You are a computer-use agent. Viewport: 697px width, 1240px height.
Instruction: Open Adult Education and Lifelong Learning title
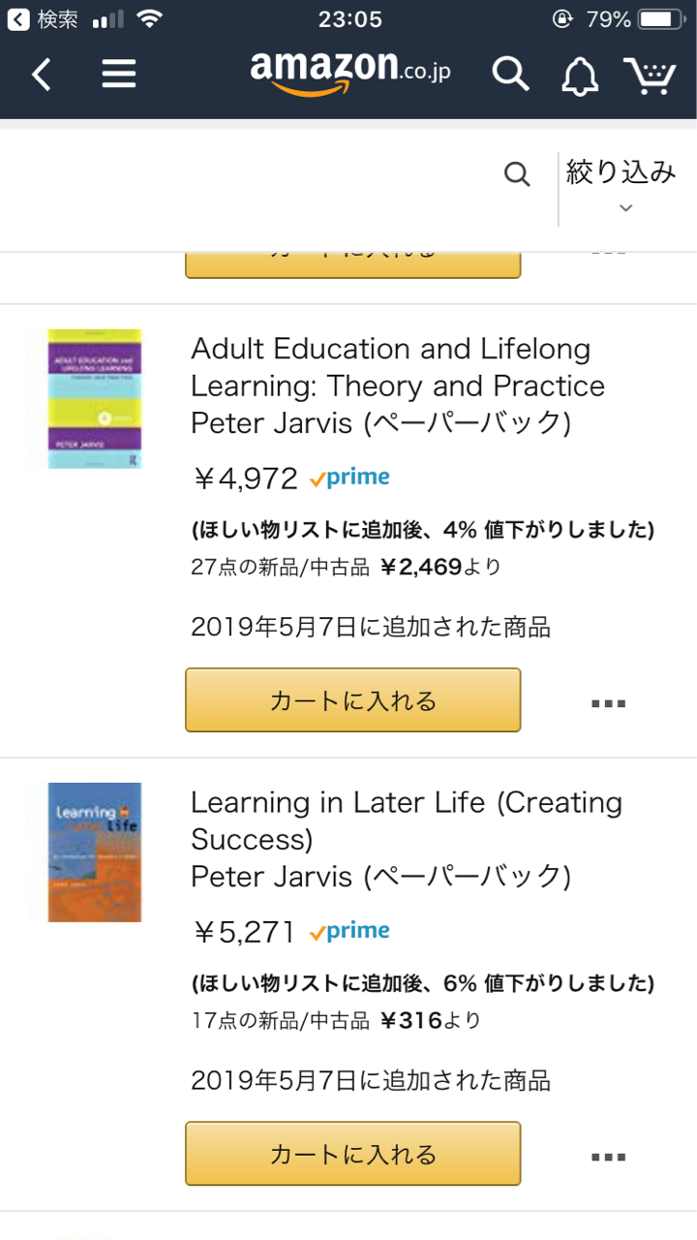(397, 367)
